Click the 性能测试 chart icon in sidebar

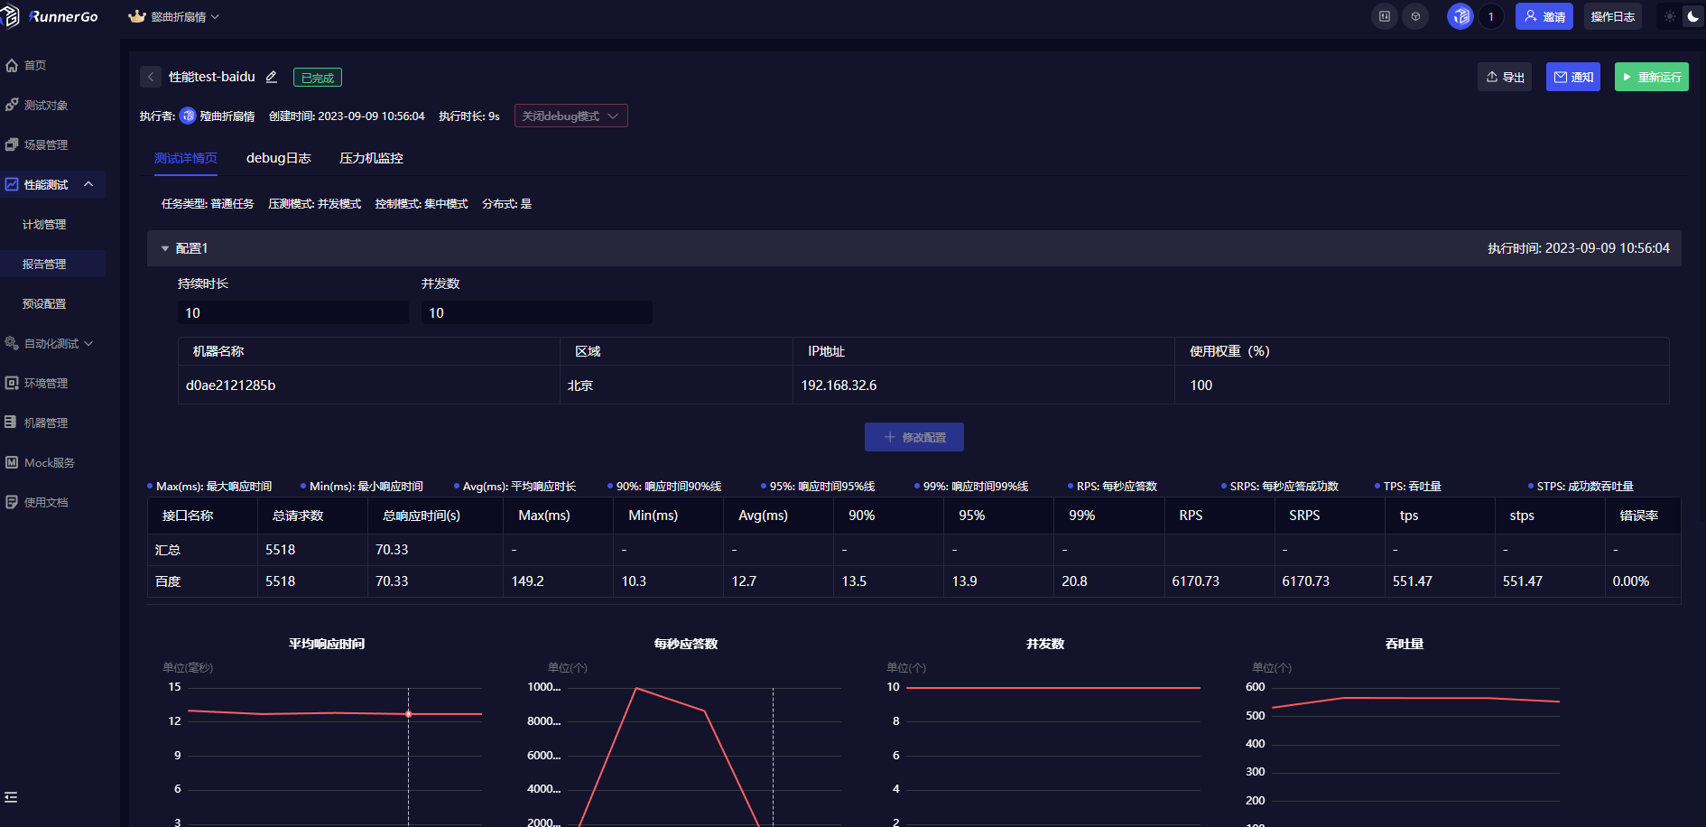tap(12, 184)
